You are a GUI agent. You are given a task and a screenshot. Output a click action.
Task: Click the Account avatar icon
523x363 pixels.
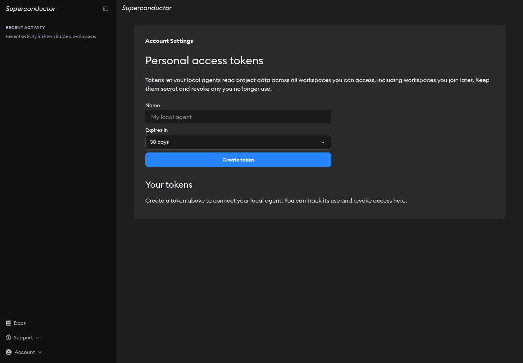pyautogui.click(x=9, y=352)
